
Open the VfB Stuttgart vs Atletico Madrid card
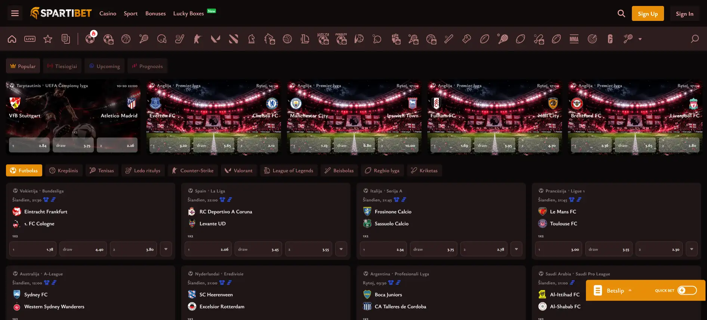73,117
